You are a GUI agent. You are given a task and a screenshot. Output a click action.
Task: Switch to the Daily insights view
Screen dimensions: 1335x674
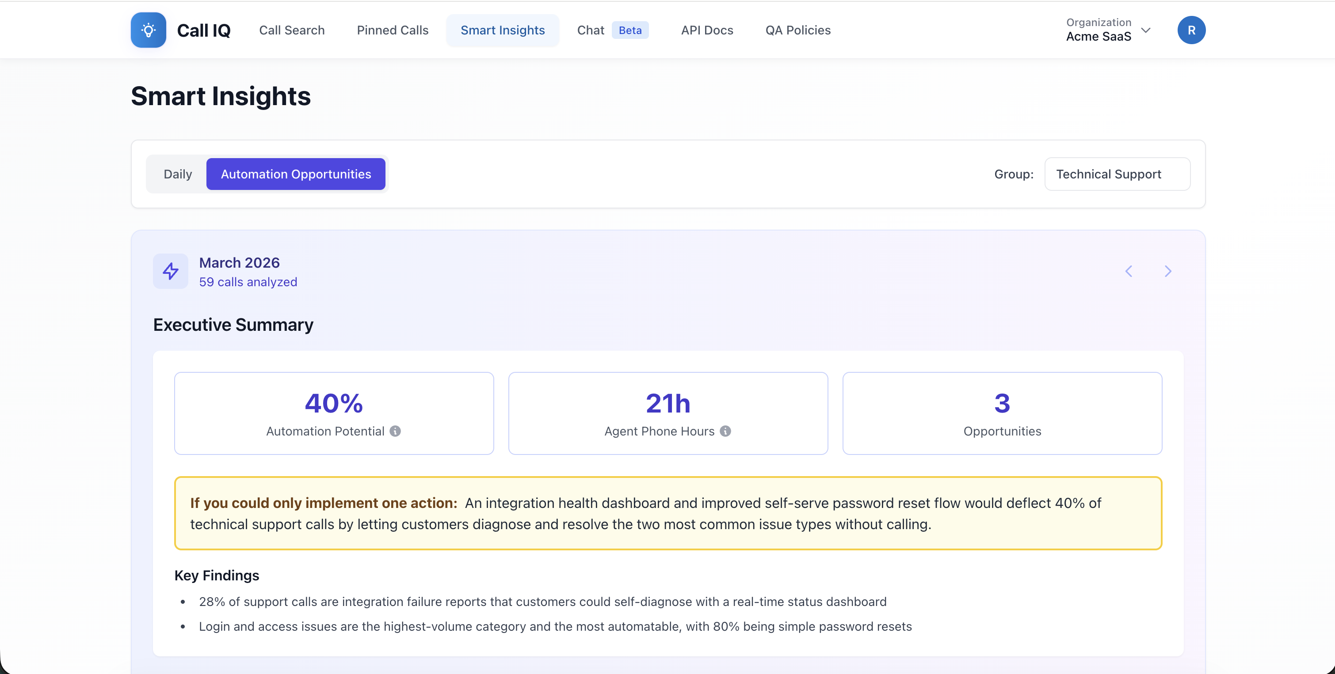click(177, 174)
